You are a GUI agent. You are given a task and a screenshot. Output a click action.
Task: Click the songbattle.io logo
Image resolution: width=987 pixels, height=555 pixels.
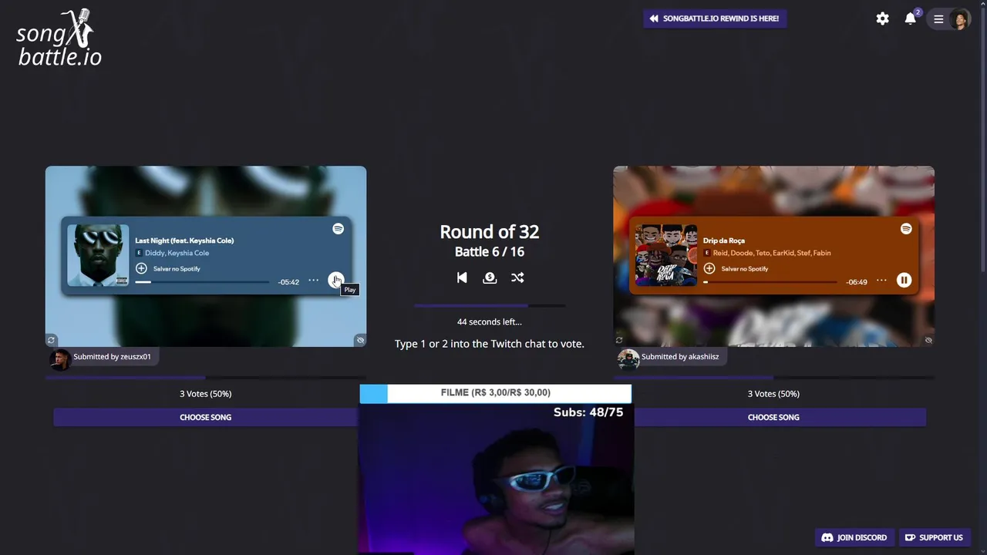(x=59, y=37)
